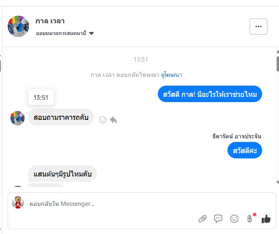Select the สอบถามราคารถคับ message bubble

click(x=61, y=117)
